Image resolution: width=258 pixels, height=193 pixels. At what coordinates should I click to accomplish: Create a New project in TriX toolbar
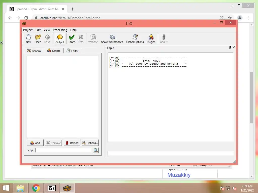tap(29, 39)
